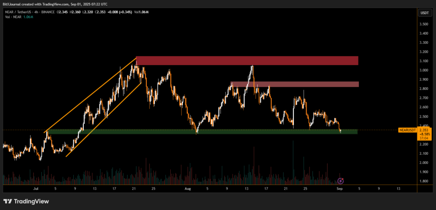Click the Aug label on time axis
This screenshot has height=210, width=436.
(x=187, y=188)
